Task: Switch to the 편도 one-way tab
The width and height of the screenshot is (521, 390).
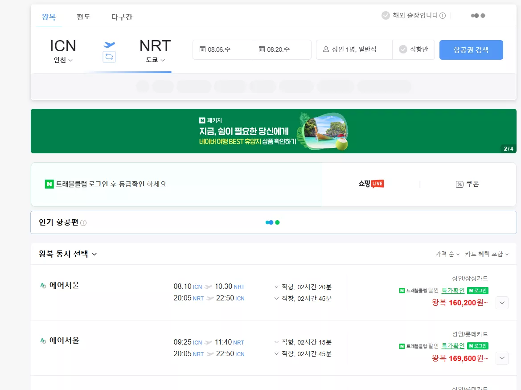Action: (83, 16)
